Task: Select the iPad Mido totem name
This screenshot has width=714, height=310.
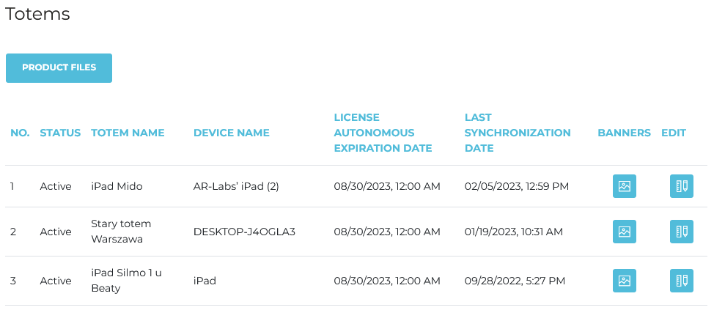Action: [x=117, y=186]
